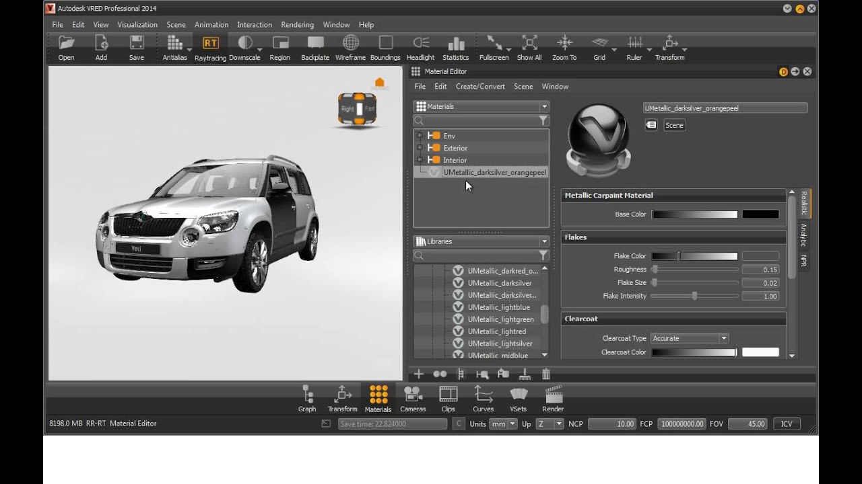Select UMetallic_darksilver_orangepeel in Materials tree
This screenshot has width=862, height=484.
coord(495,173)
